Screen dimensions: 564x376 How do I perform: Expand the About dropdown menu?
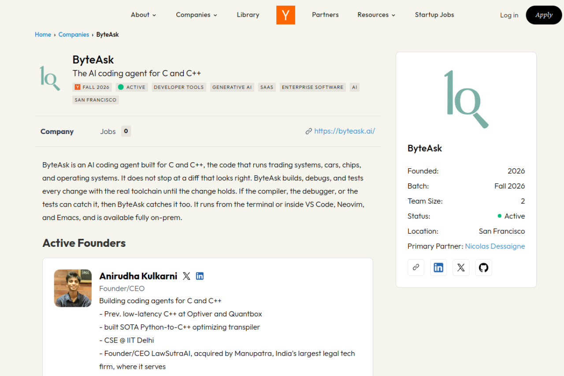144,15
